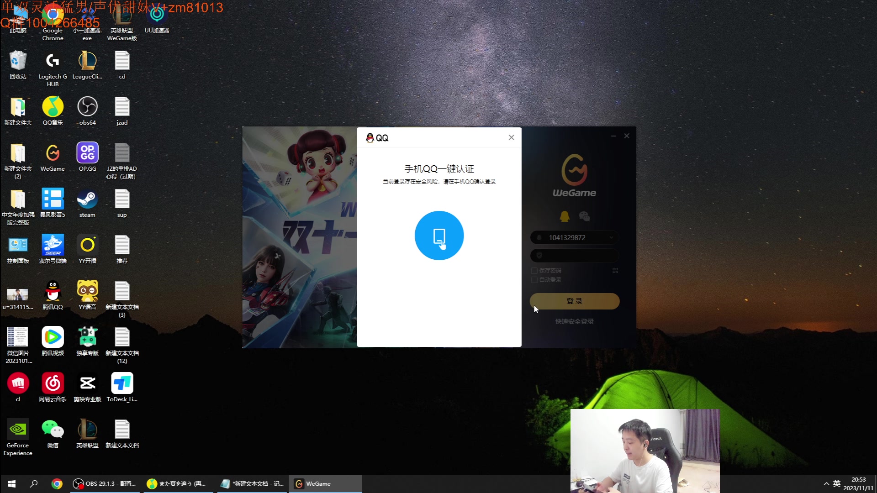Open Google Chrome desktop shortcut
Viewport: 877px width, 493px height.
click(53, 22)
